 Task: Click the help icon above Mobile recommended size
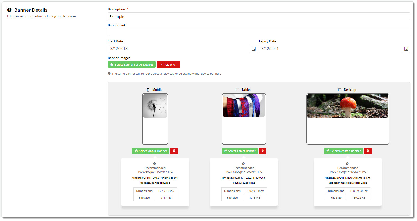point(155,164)
